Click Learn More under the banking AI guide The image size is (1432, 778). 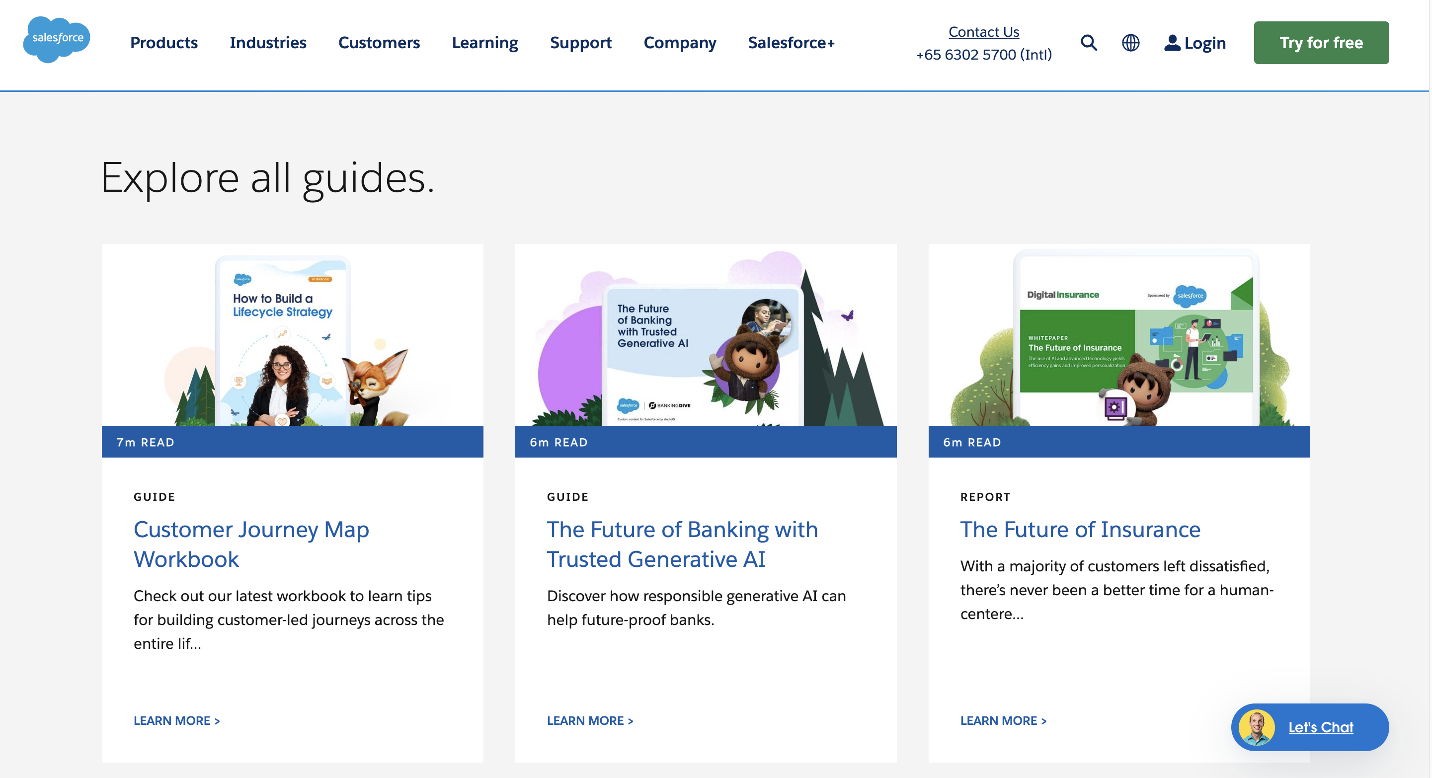[x=590, y=720]
